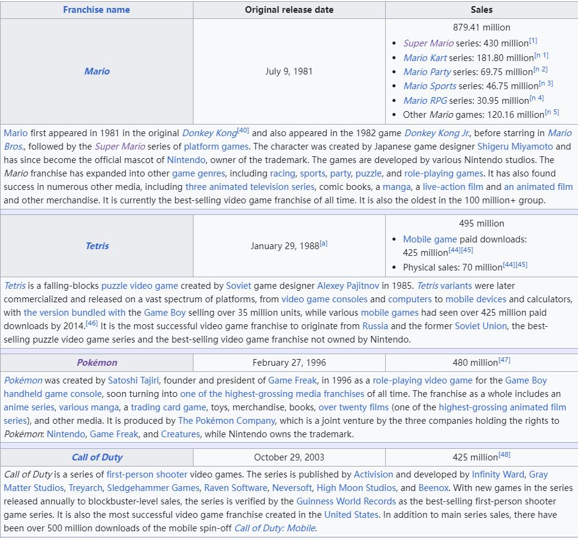Open the Tetris franchise link in table

[x=97, y=246]
